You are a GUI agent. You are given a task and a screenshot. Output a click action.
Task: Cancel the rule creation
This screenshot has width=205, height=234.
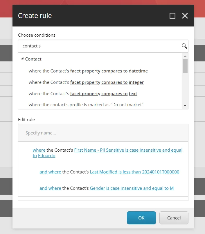tap(174, 218)
